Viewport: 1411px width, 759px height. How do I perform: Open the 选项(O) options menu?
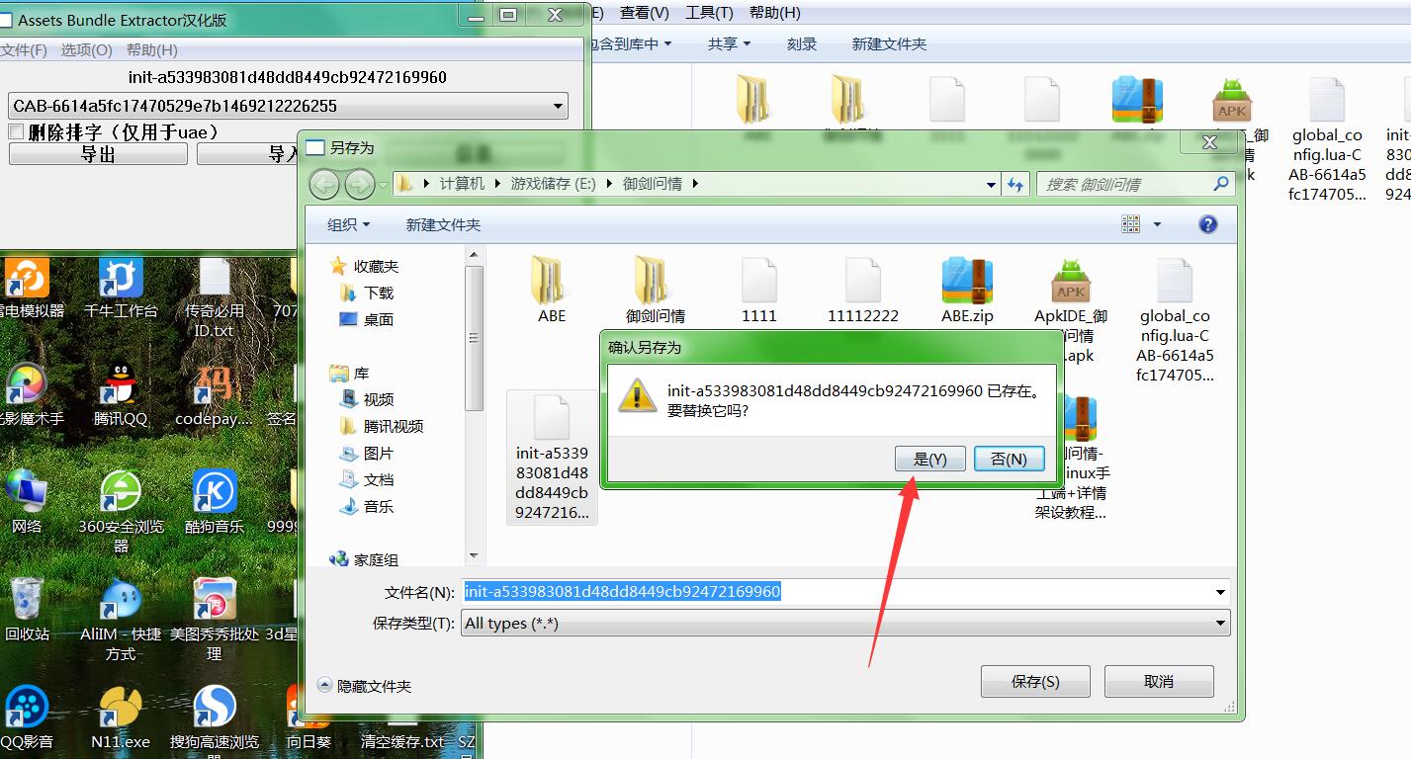(x=86, y=49)
